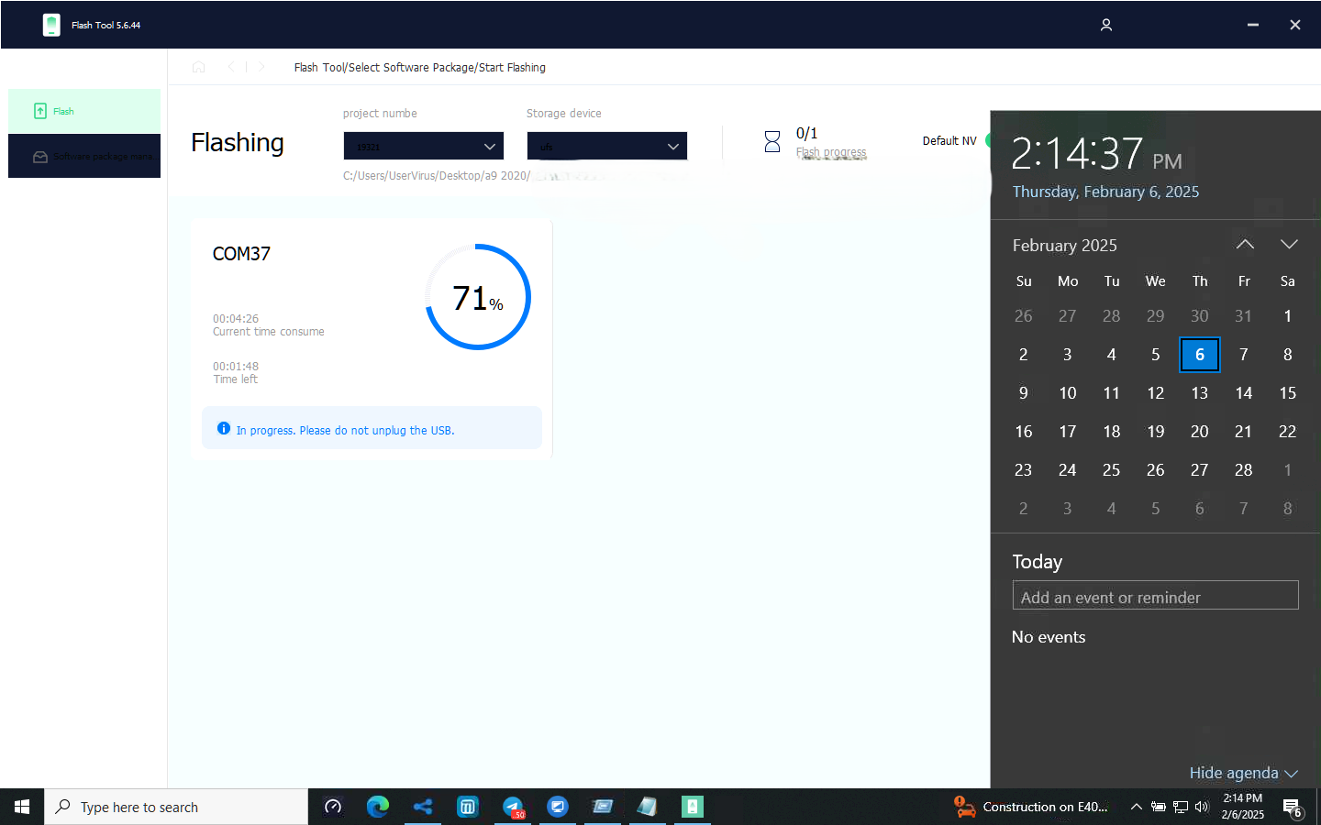Open Telegram from the taskbar

tap(513, 807)
